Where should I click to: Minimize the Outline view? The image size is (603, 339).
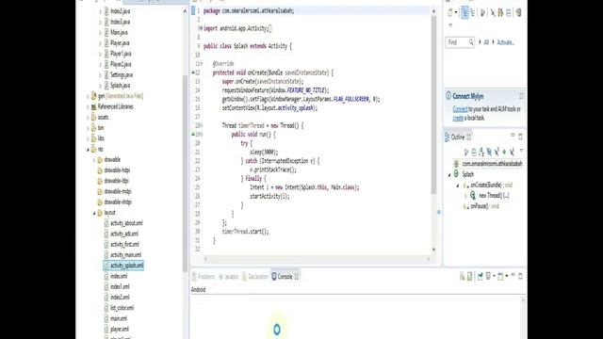pos(513,136)
